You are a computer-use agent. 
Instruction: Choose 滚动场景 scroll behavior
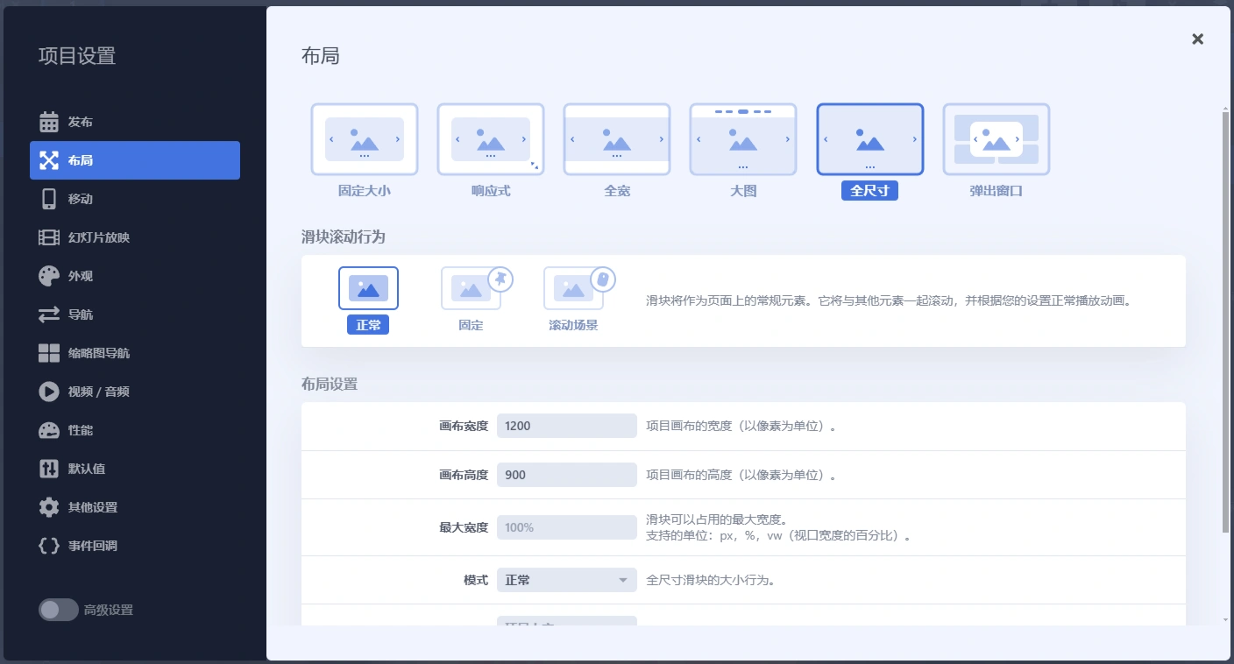572,287
